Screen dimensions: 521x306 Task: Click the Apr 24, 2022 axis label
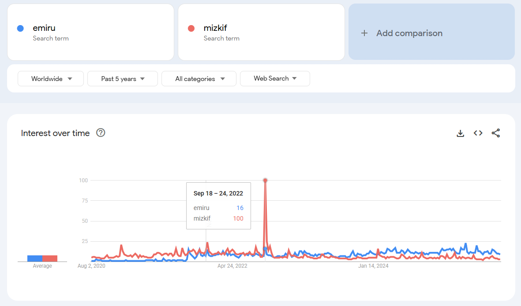point(232,266)
